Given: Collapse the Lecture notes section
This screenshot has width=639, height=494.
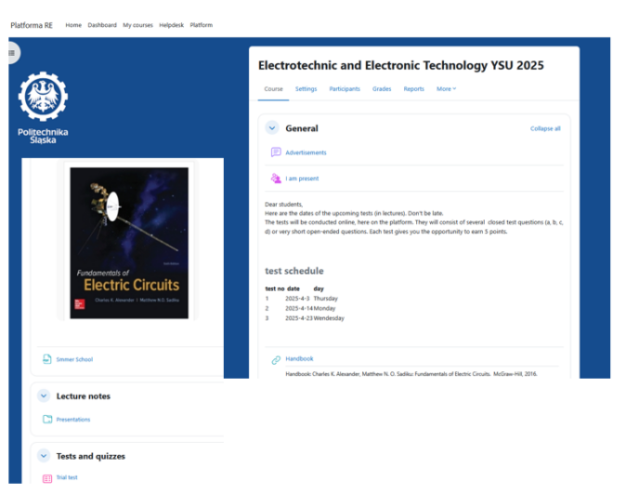Looking at the screenshot, I should [44, 396].
